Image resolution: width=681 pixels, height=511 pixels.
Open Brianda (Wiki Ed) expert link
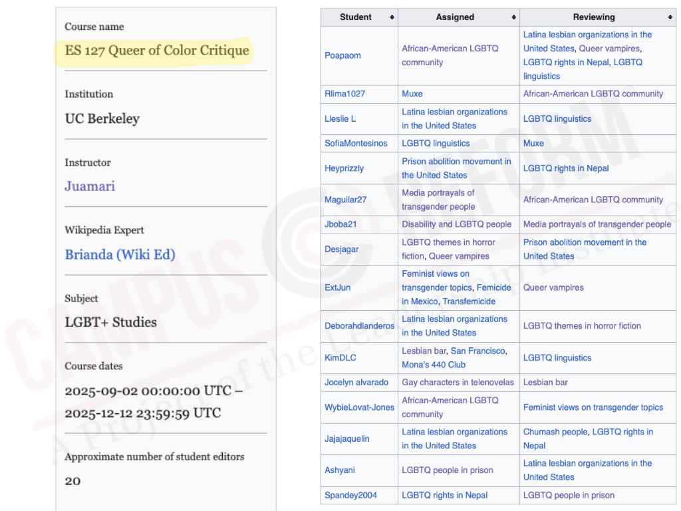120,254
